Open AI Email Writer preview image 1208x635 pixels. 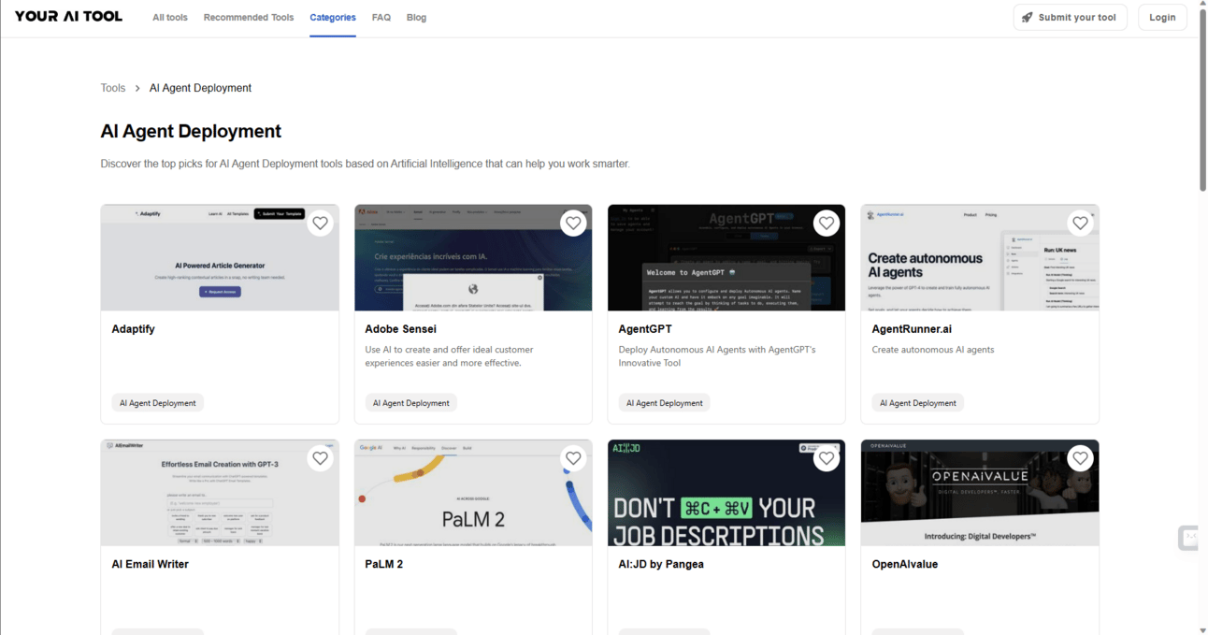tap(220, 493)
